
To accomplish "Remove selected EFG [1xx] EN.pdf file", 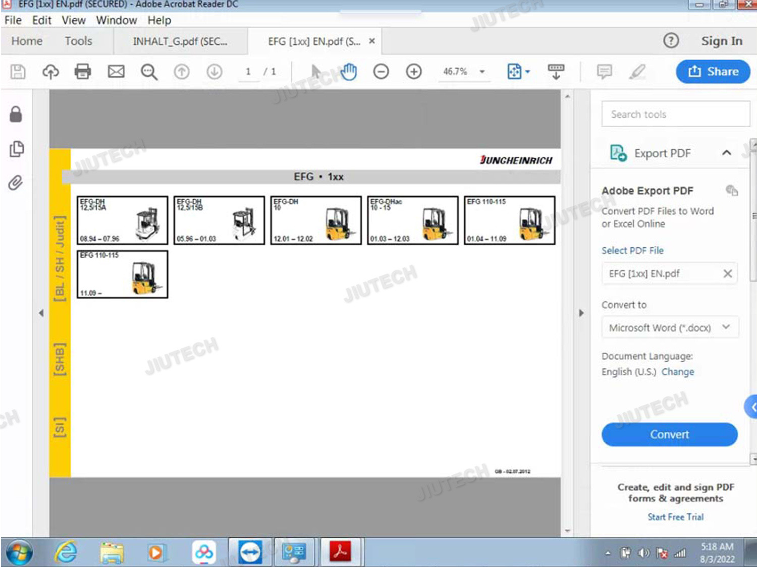I will click(727, 273).
